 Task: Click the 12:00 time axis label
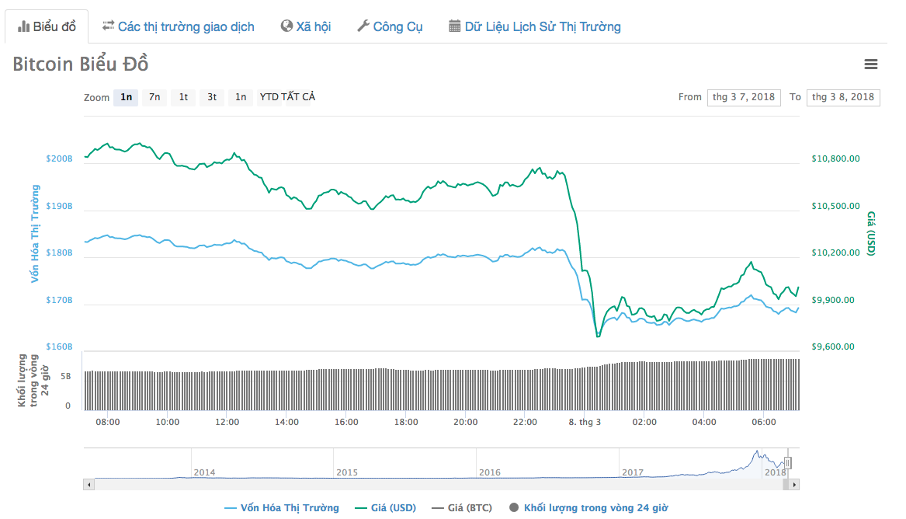click(227, 422)
